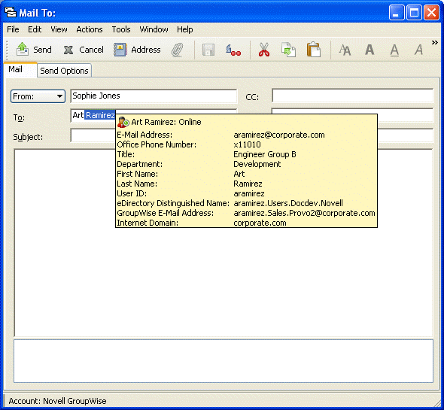Screen dimensions: 444x410
Task: Cancel the message via the X icon
Action: click(68, 50)
